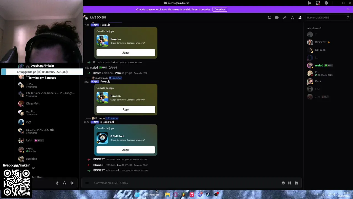Click the Poxel.io app name at 19:03

click(x=105, y=25)
